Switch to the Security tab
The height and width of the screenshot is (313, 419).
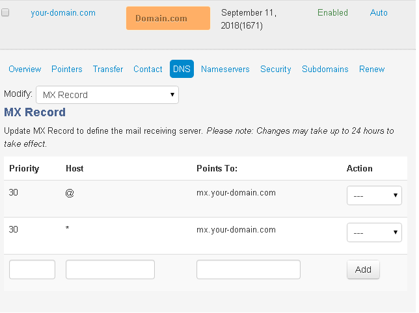[276, 69]
